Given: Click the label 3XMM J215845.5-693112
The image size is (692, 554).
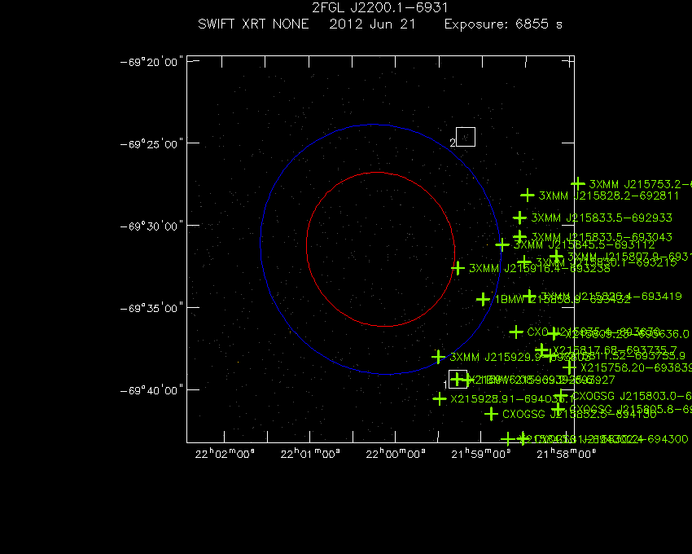Looking at the screenshot, I should pos(584,244).
